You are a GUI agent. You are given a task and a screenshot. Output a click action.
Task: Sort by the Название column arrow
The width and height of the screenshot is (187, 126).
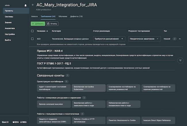(47, 31)
